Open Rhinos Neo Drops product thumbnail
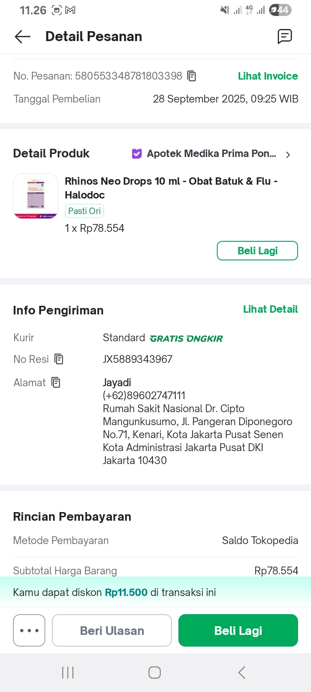This screenshot has width=311, height=692. [36, 196]
